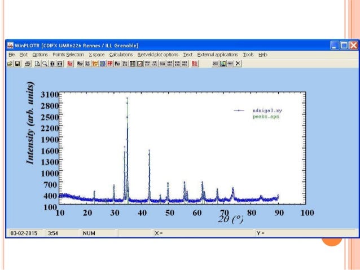Open the File menu
The image size is (360, 270).
(11, 55)
